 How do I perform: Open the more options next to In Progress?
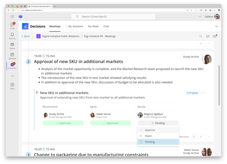(x=203, y=93)
